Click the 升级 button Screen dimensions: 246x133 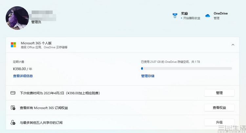(x=219, y=122)
